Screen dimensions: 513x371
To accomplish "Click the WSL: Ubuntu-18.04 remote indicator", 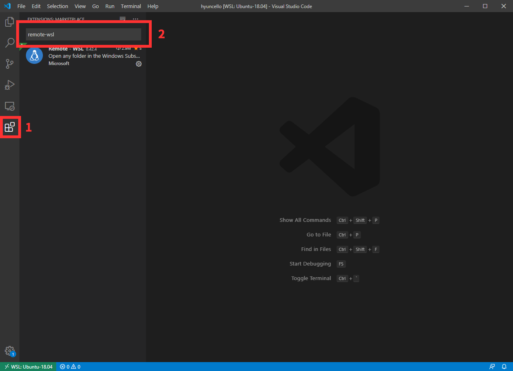I will coord(28,367).
